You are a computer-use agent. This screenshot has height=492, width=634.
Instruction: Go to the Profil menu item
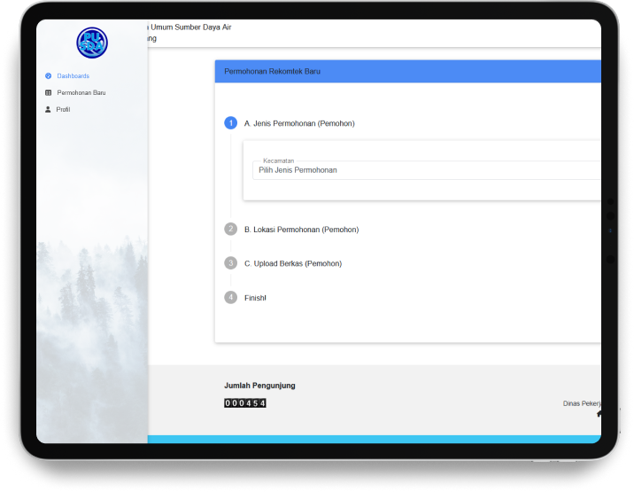[63, 109]
